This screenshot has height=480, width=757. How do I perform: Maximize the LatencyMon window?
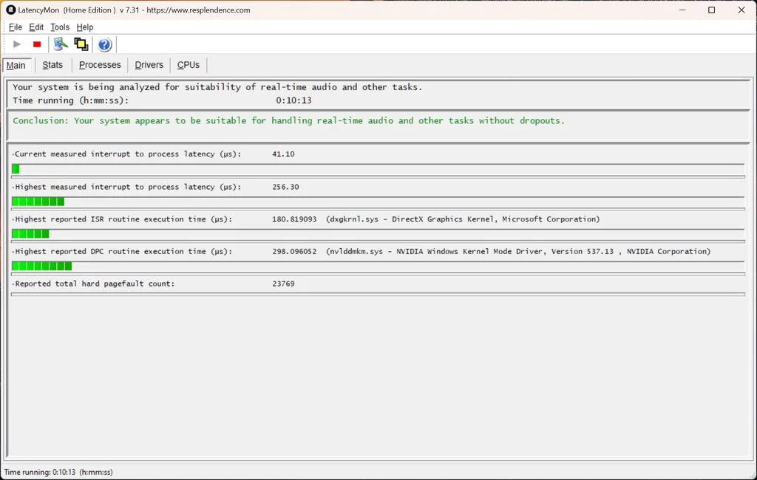712,10
